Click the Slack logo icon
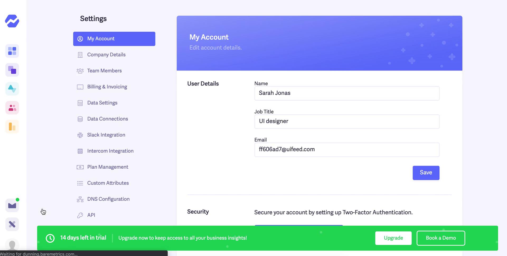Image resolution: width=507 pixels, height=256 pixels. 80,135
